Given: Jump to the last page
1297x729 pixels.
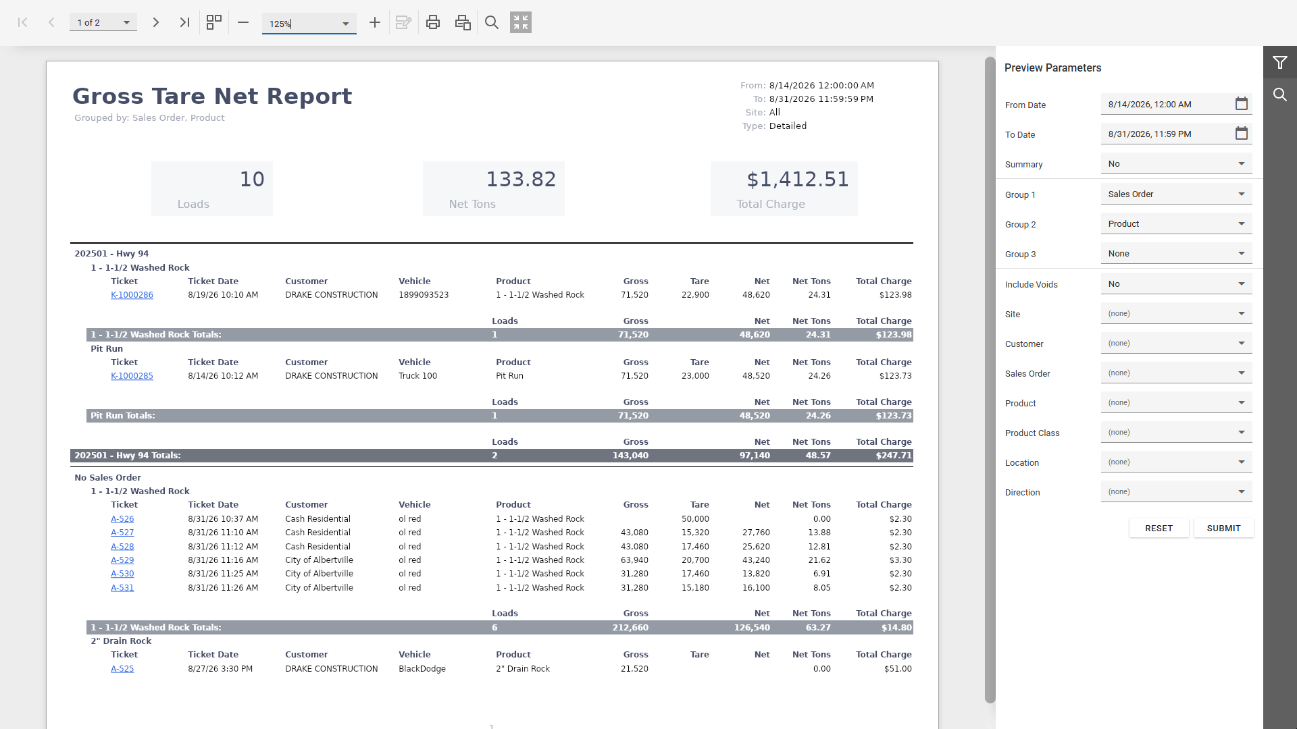Looking at the screenshot, I should (x=184, y=22).
